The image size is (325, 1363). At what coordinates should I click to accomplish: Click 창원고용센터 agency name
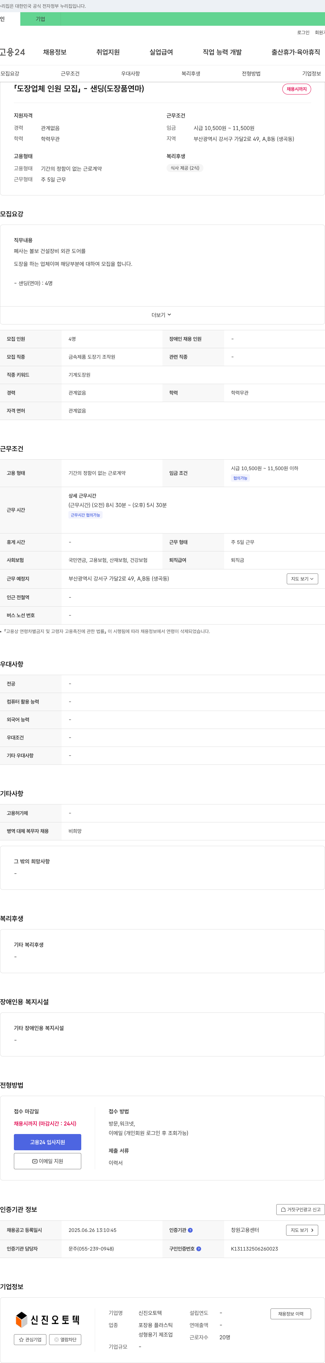click(245, 1230)
